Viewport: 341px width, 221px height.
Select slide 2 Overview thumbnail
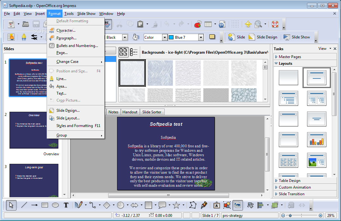(34, 130)
